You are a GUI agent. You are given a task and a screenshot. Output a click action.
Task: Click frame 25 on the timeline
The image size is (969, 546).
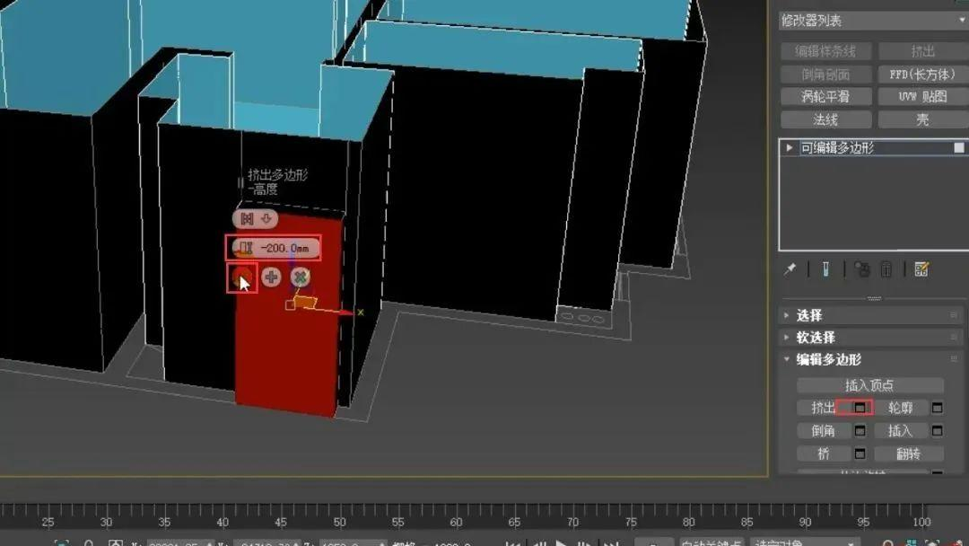click(x=48, y=521)
